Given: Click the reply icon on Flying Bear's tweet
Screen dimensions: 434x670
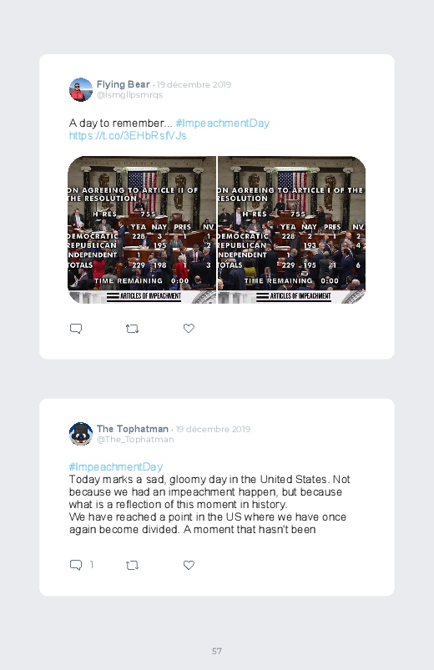Looking at the screenshot, I should [x=76, y=329].
